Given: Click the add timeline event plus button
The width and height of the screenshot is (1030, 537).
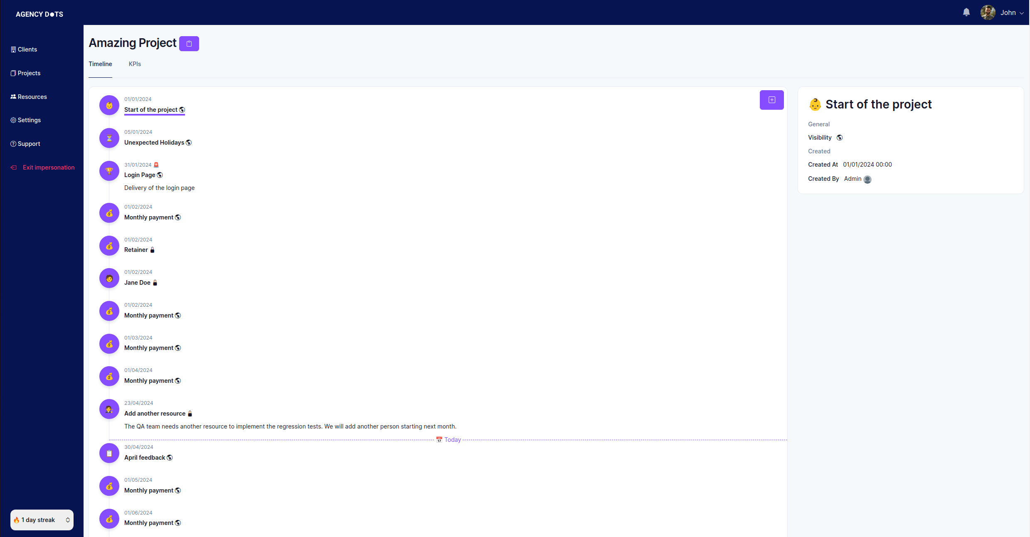Looking at the screenshot, I should (771, 100).
